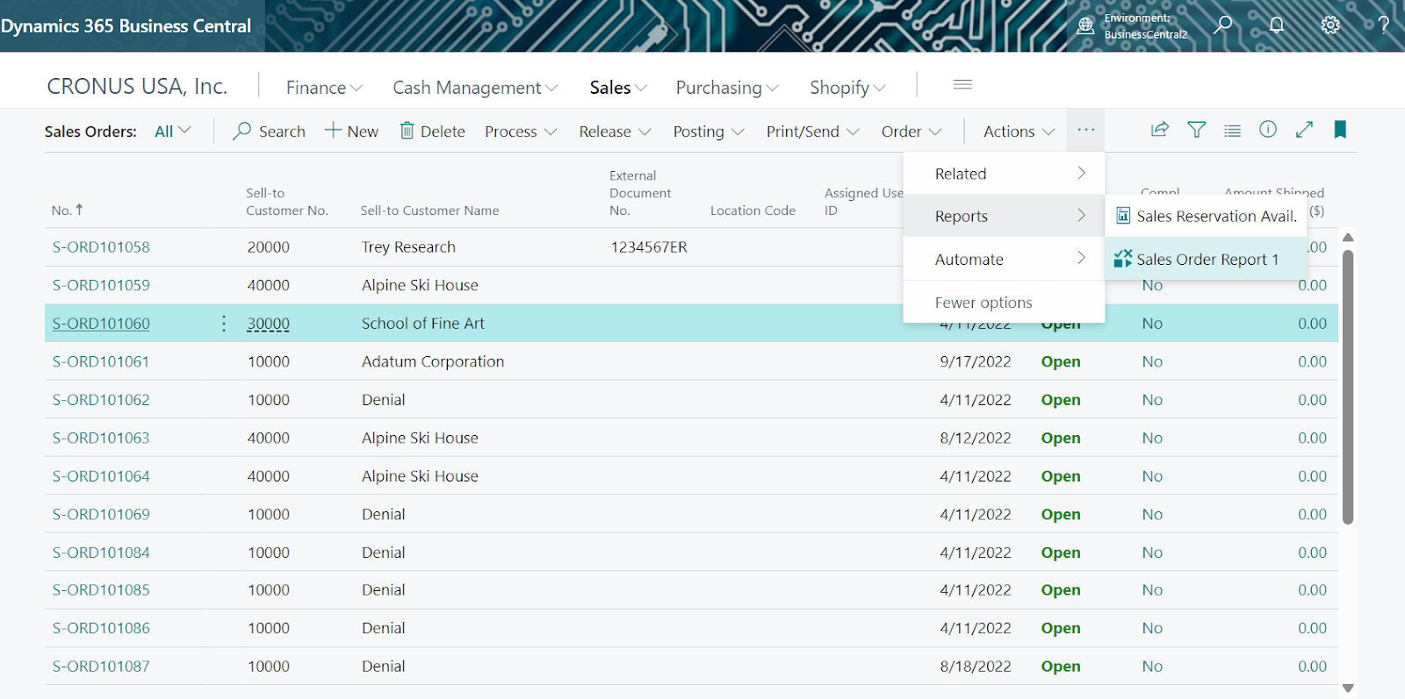Select the Trey Research cell
1405x699 pixels.
[408, 247]
